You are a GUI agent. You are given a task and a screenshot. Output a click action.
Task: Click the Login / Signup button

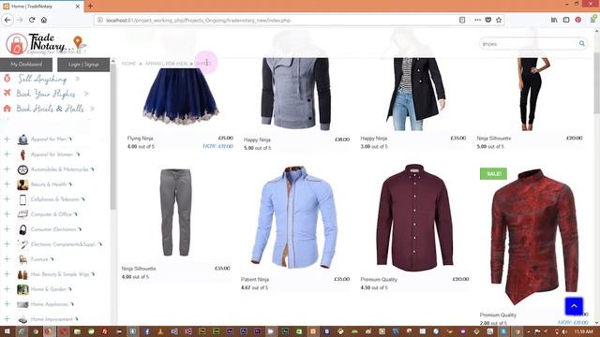click(x=83, y=65)
